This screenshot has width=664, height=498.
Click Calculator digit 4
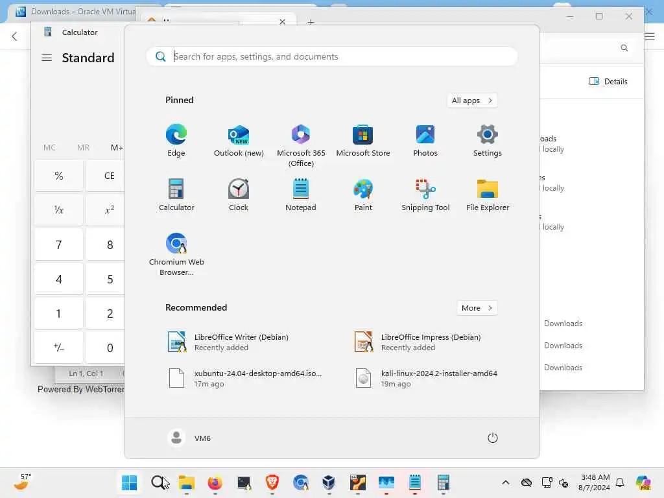(x=59, y=279)
